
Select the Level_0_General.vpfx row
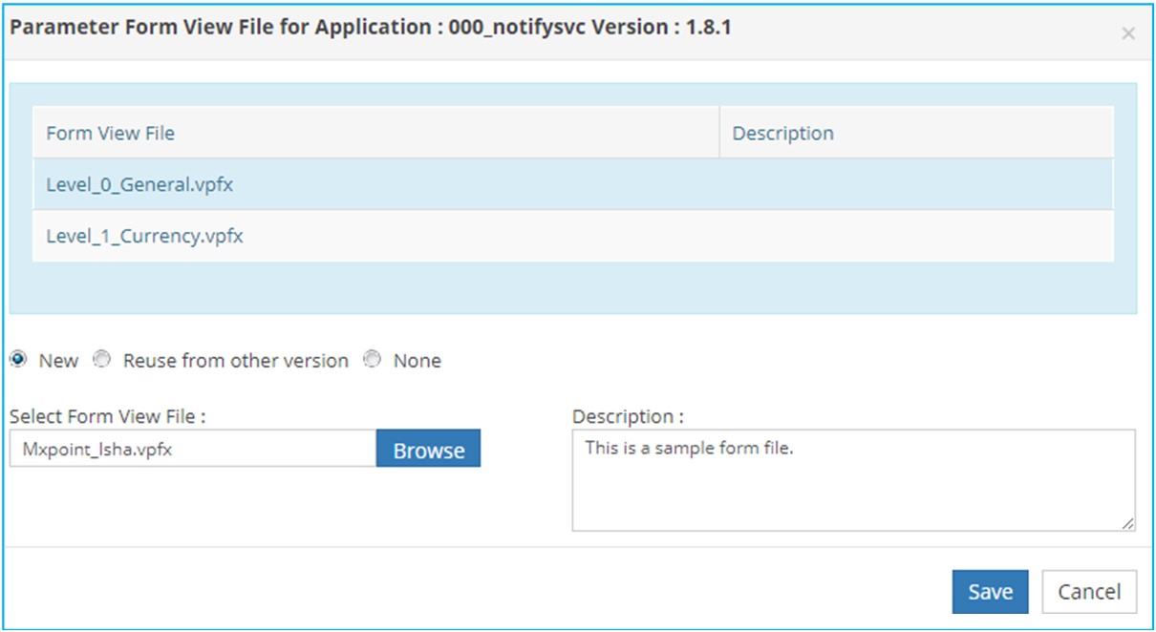[573, 184]
